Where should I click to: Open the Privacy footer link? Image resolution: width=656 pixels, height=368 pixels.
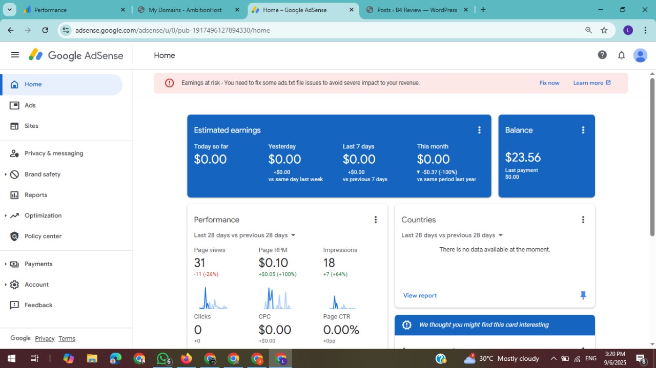tap(45, 338)
